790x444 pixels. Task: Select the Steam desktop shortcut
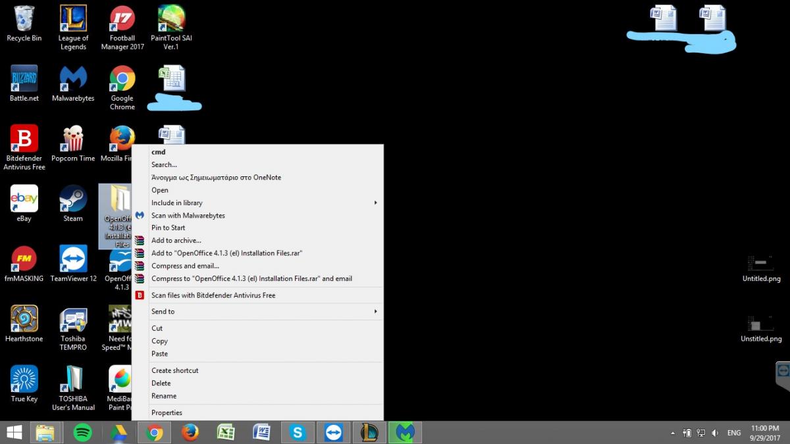[73, 204]
